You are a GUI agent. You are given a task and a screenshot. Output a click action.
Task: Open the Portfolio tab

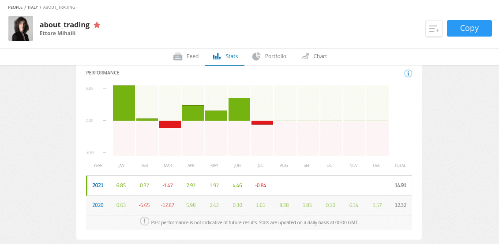[x=269, y=56]
